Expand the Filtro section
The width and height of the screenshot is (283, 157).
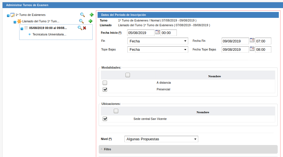[x=188, y=149]
